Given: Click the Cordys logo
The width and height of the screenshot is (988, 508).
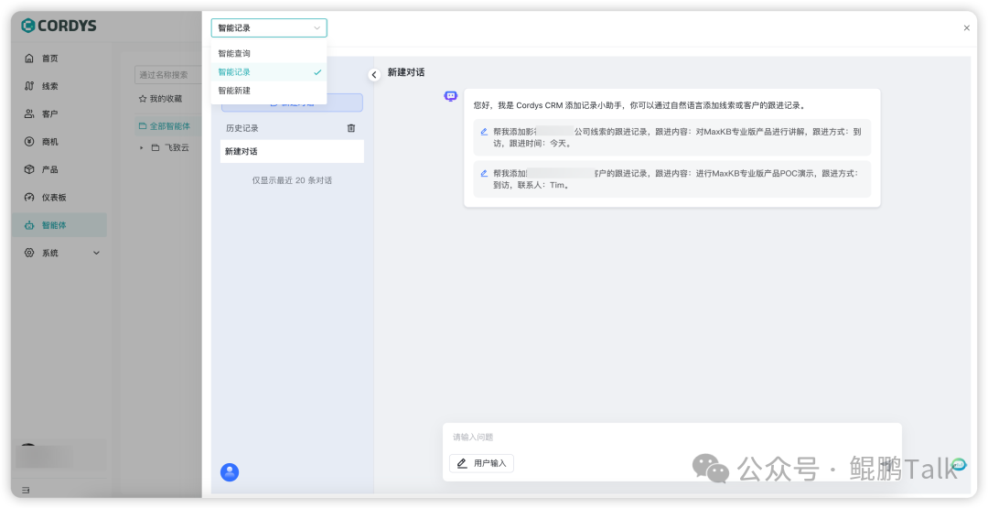Looking at the screenshot, I should [x=59, y=26].
